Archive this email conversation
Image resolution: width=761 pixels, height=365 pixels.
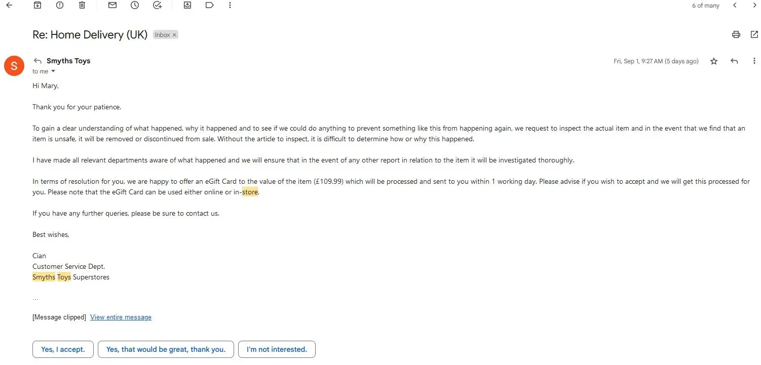coord(37,6)
